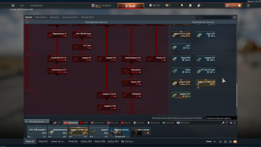Toggle the auto-repair wrench checkbox
The height and width of the screenshot is (147, 261).
(227, 123)
